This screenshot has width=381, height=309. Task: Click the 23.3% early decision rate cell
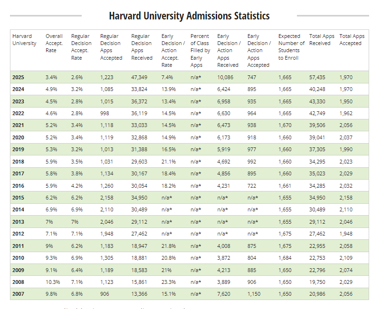pyautogui.click(x=168, y=282)
